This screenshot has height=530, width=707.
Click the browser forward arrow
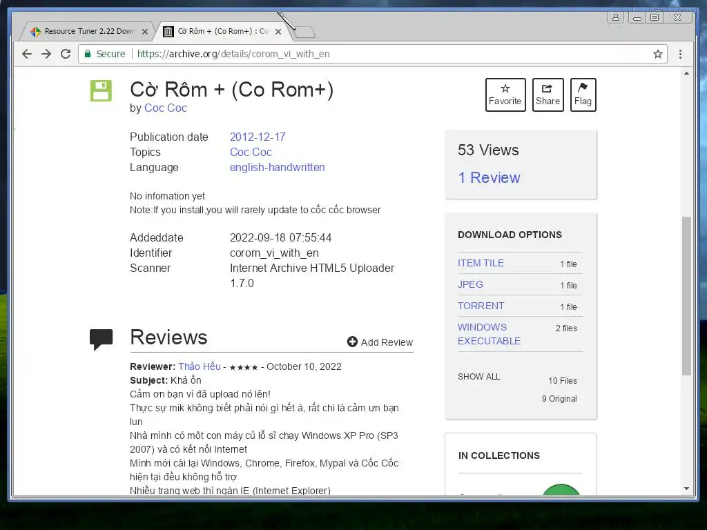coord(46,54)
